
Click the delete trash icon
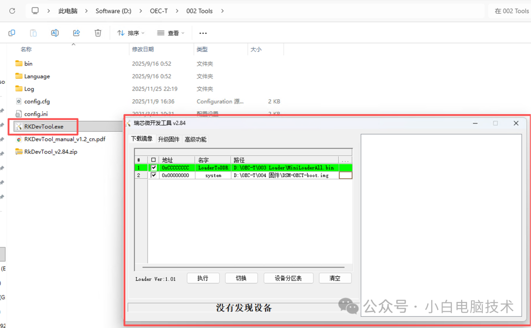coord(98,33)
